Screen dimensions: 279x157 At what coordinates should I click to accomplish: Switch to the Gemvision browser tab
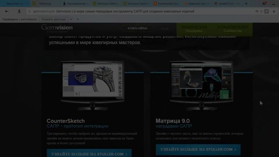point(14,3)
